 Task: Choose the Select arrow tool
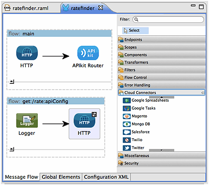135,30
